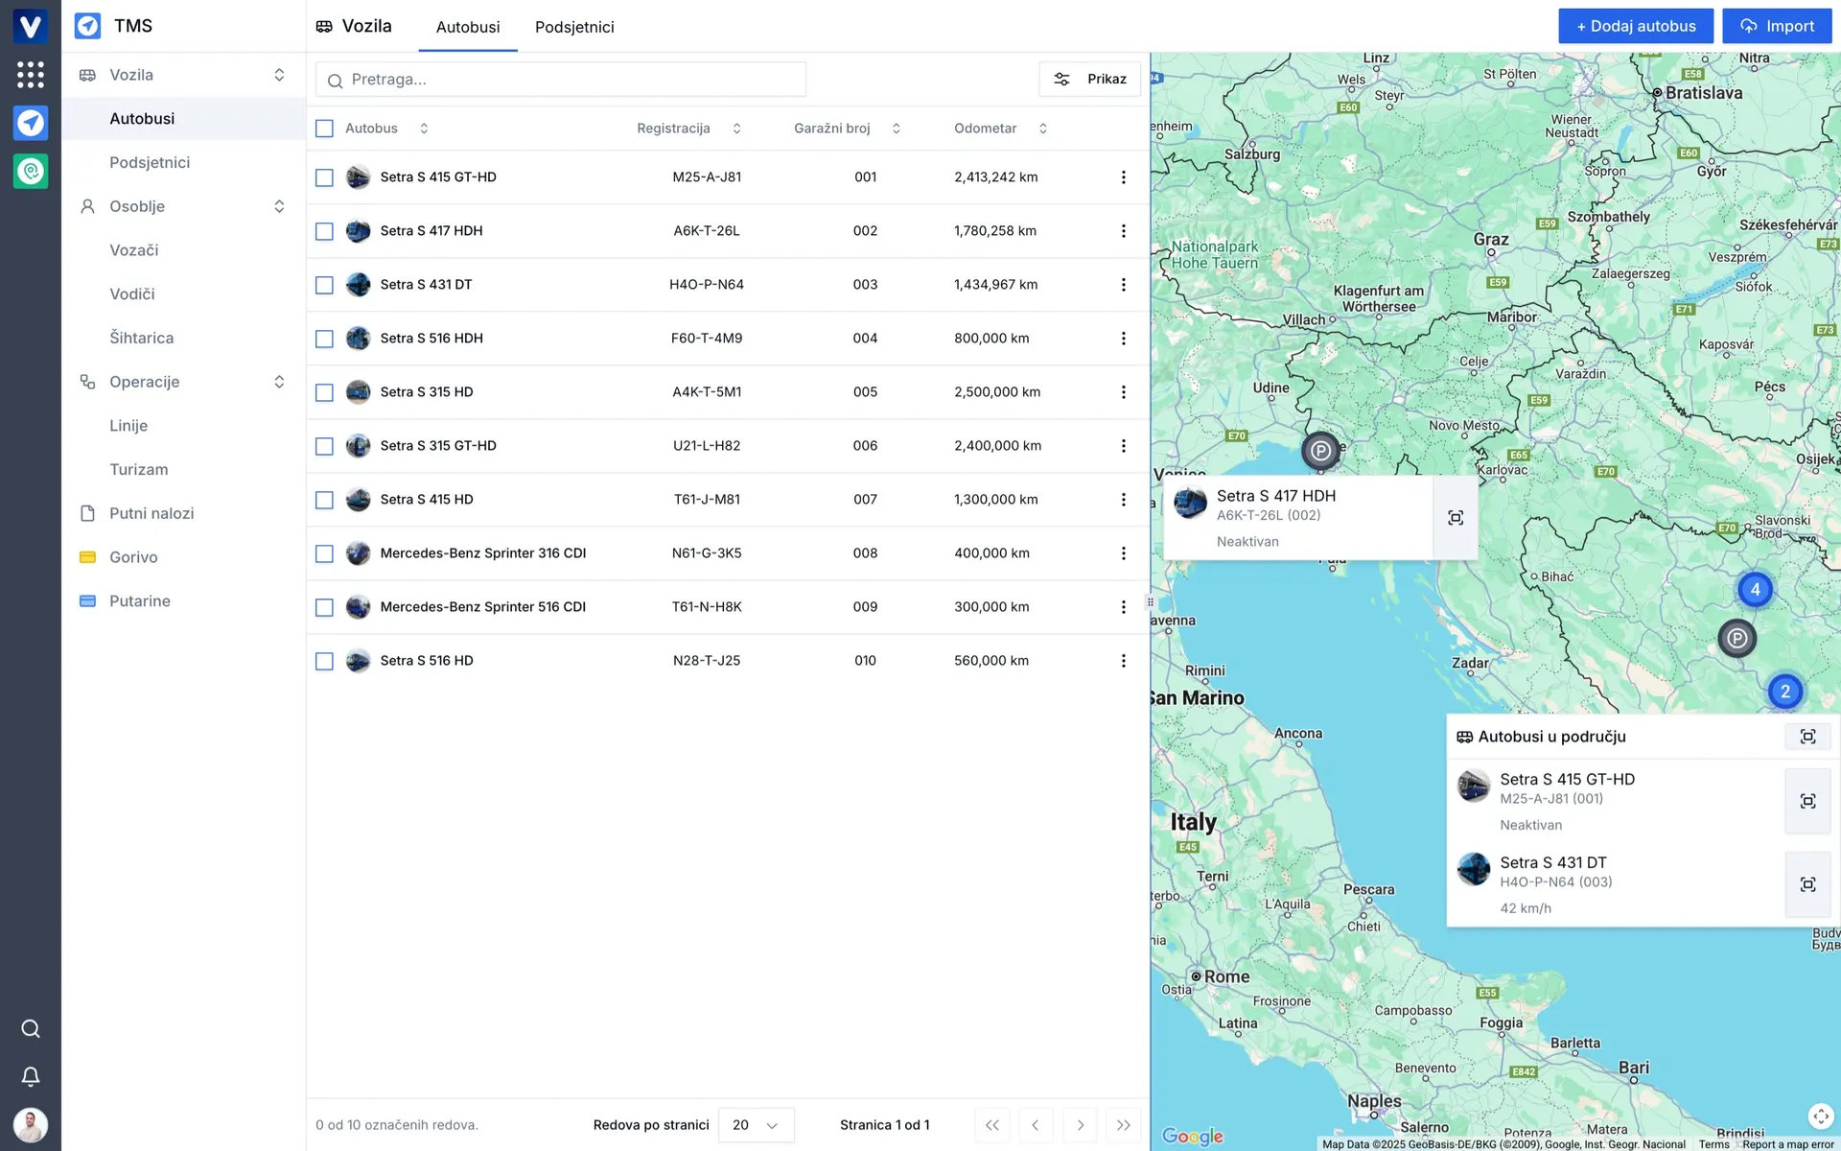Focus map on Setra S 431 DT in area list
1841x1151 pixels.
(1807, 884)
